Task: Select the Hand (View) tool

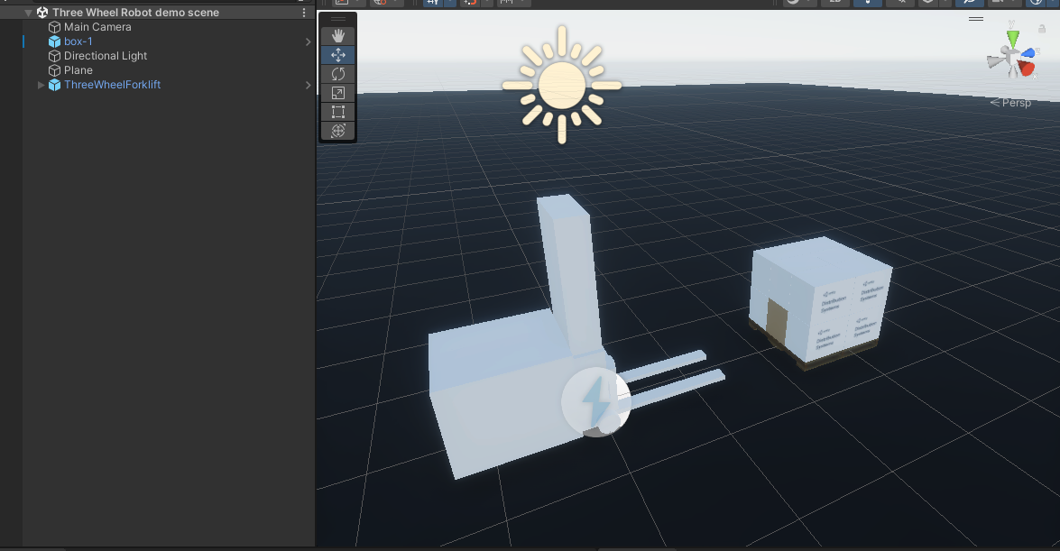Action: (x=338, y=36)
